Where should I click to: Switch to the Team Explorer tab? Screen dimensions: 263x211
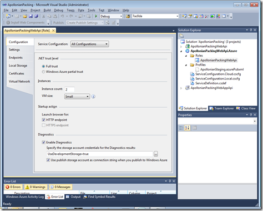[221, 108]
